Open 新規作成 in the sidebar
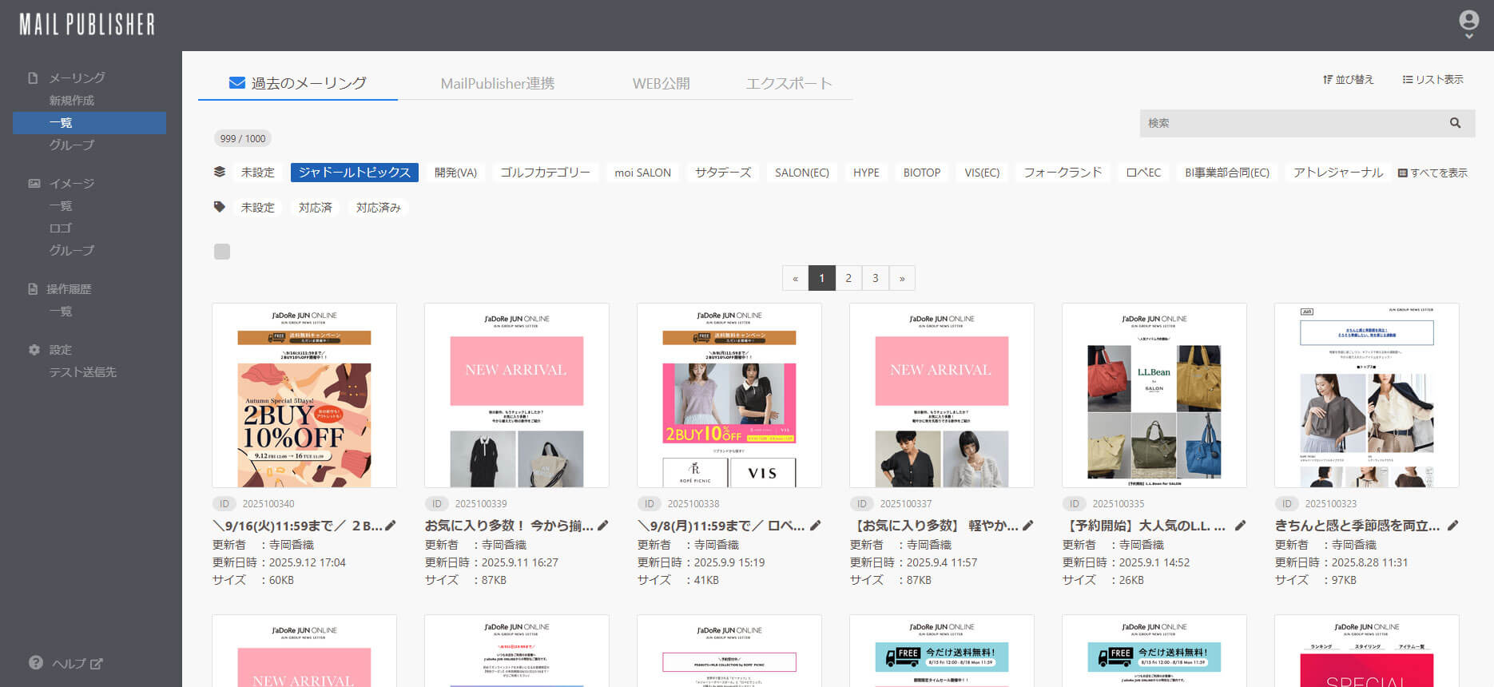 point(72,101)
